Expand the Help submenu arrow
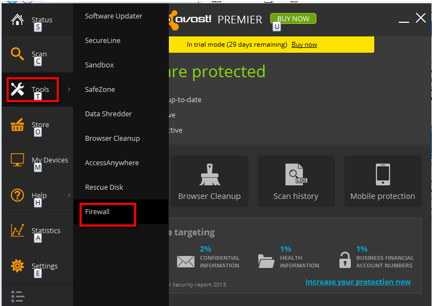Viewport: 432px width, 306px height. (x=69, y=195)
